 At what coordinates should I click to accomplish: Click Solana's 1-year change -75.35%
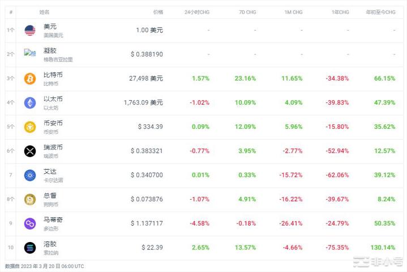point(337,247)
